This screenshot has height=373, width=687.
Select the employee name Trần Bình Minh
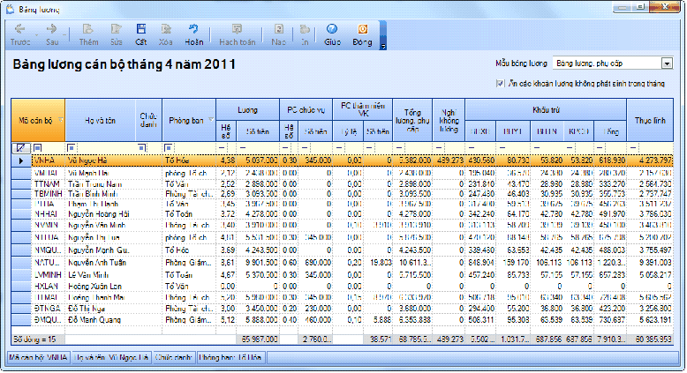point(93,194)
